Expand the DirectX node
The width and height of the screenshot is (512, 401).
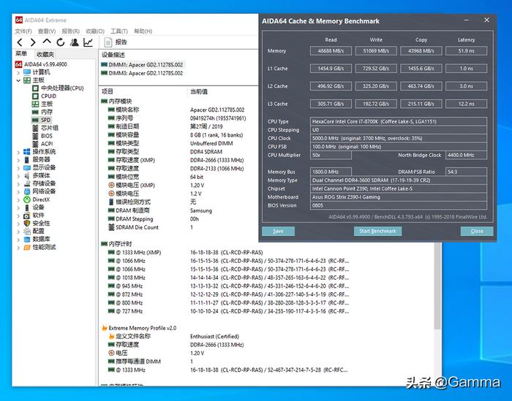18,199
